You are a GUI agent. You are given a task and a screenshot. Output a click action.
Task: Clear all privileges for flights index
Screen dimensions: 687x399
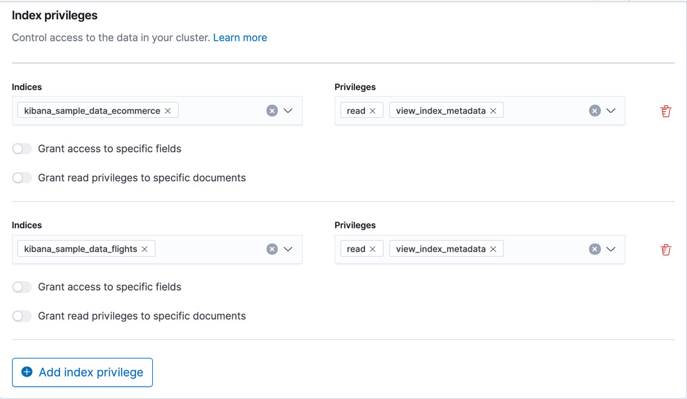(x=594, y=249)
